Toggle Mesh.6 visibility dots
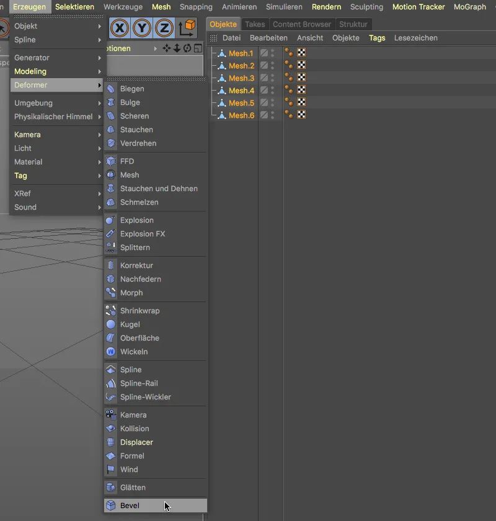This screenshot has height=521, width=496. click(x=272, y=115)
